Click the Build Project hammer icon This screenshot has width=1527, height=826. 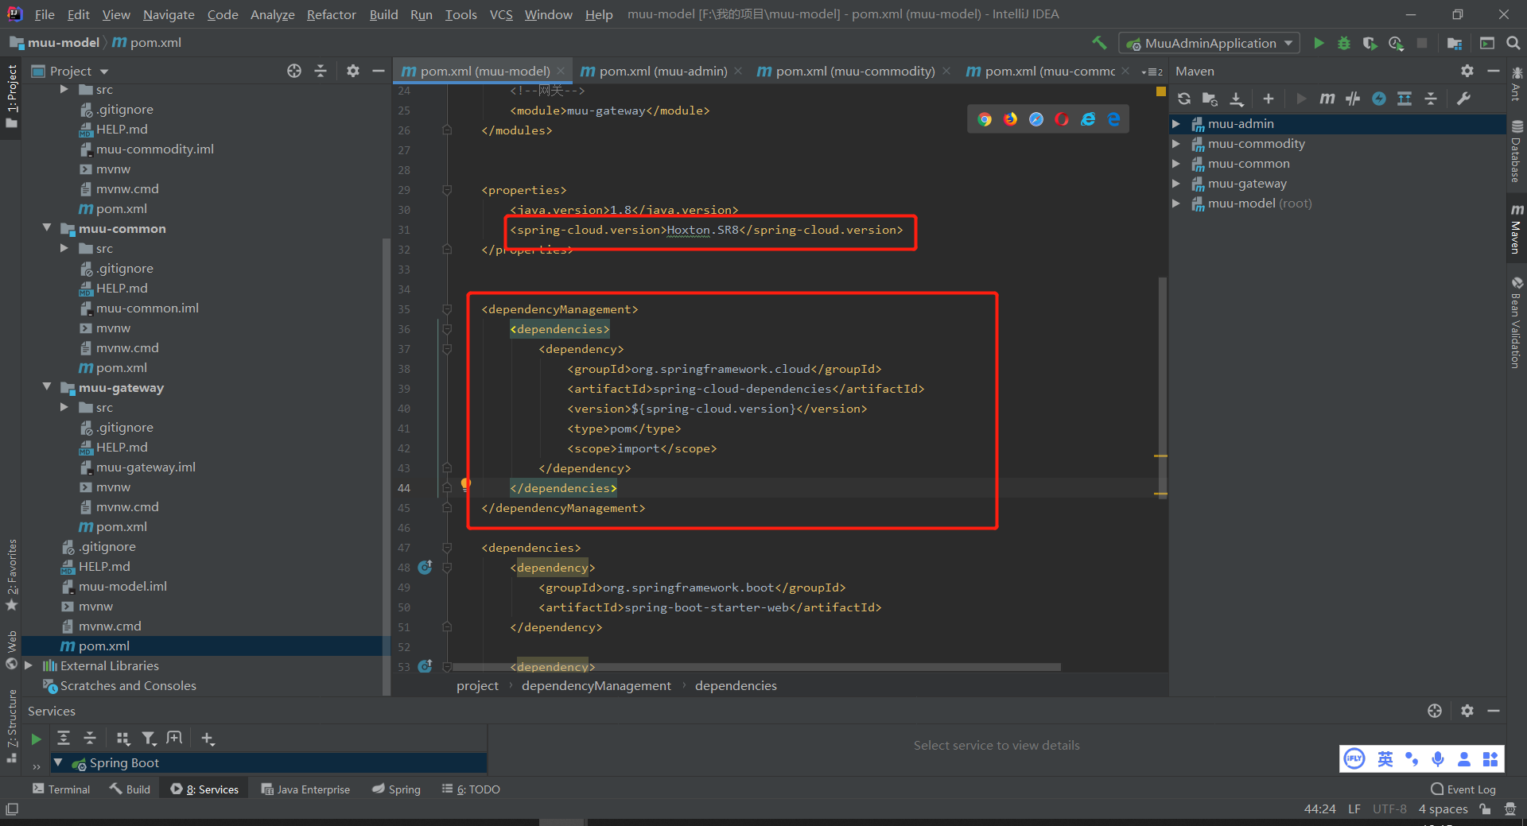click(1099, 43)
